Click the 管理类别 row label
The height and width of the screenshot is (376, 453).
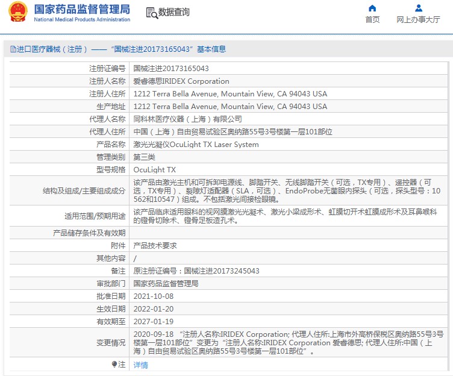coord(111,157)
